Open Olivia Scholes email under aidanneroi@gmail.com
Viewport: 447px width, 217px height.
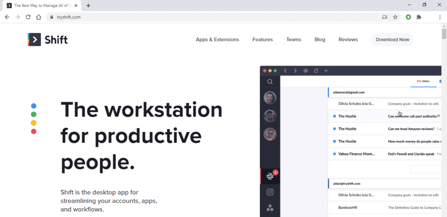tap(385, 104)
